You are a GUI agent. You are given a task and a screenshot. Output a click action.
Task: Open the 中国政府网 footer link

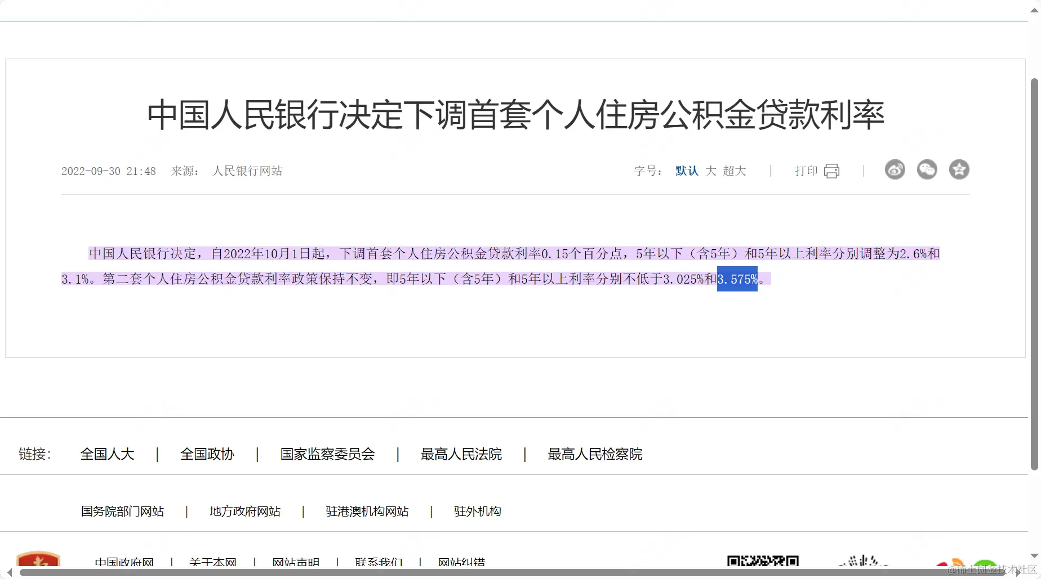124,562
